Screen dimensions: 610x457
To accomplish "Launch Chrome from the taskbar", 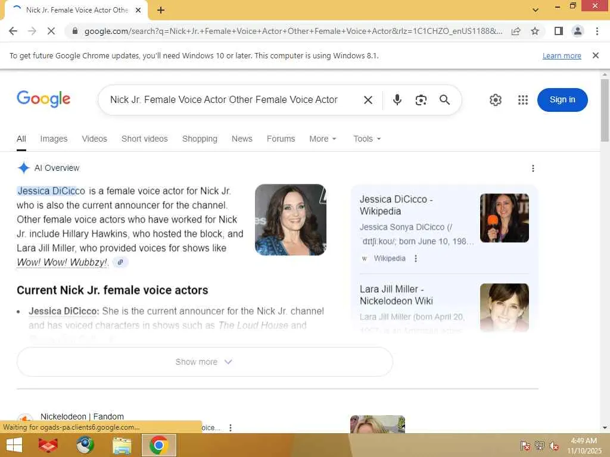I will [158, 445].
